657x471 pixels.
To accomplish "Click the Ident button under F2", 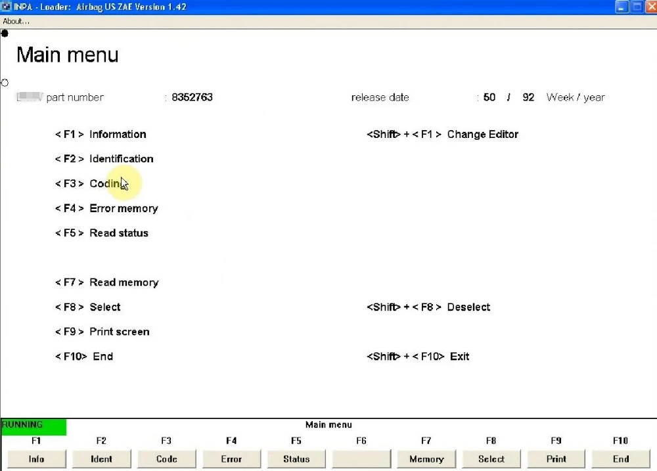I will (101, 459).
